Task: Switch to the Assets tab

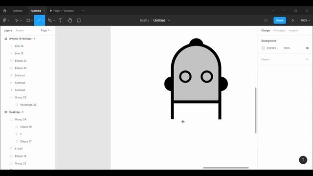Action: coord(20,30)
